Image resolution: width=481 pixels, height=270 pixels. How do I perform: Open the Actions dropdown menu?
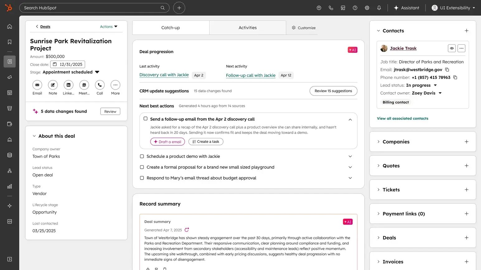(109, 27)
